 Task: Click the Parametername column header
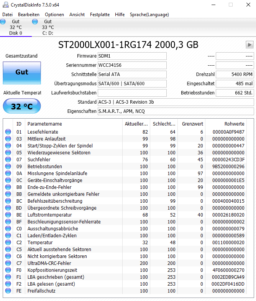click(74, 124)
